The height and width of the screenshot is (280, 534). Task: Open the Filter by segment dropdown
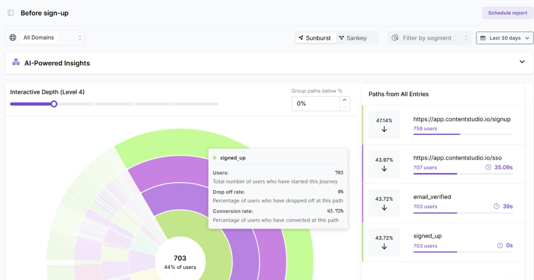(429, 38)
